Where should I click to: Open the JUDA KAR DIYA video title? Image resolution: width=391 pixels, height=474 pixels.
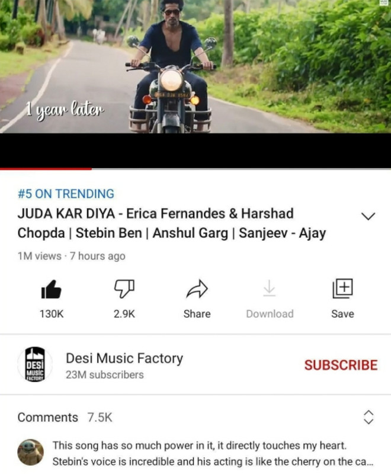coord(172,223)
